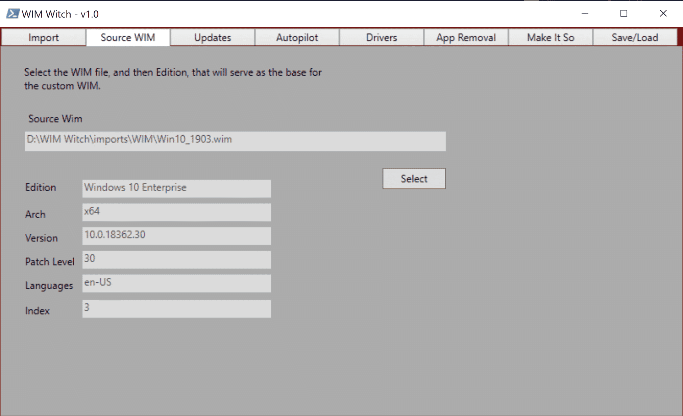
Task: Click the WIM Witch - v1.0 window title
Action: [x=60, y=14]
